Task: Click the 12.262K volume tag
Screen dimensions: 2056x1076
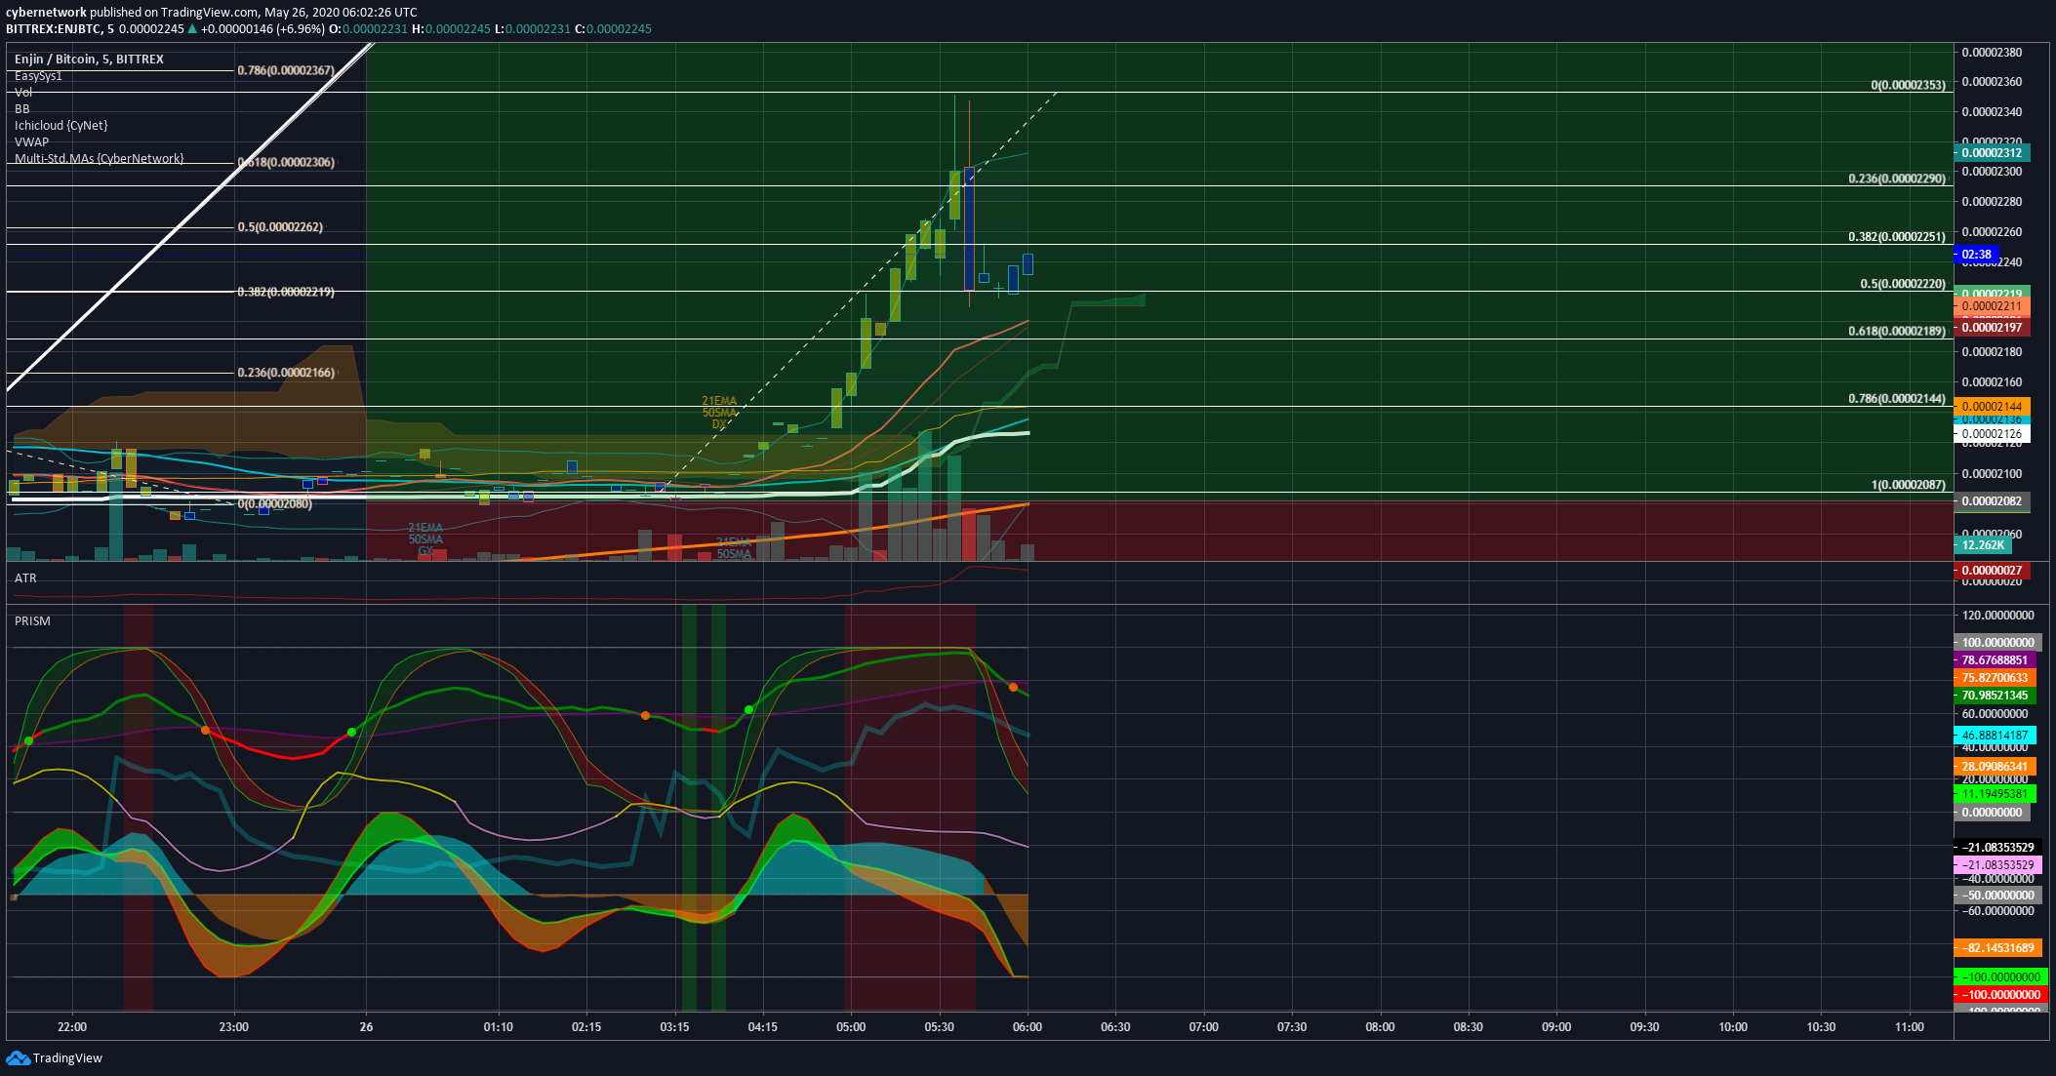Action: pos(1982,545)
